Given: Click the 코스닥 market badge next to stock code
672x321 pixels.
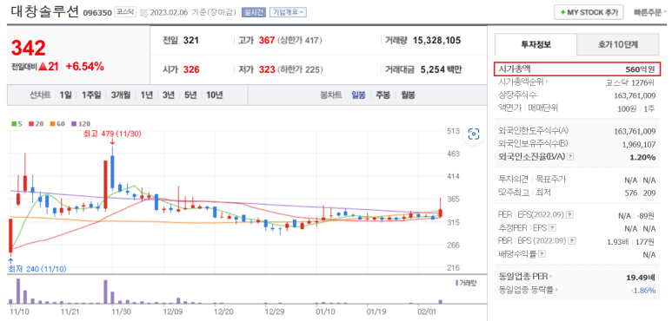Looking at the screenshot, I should [x=125, y=12].
